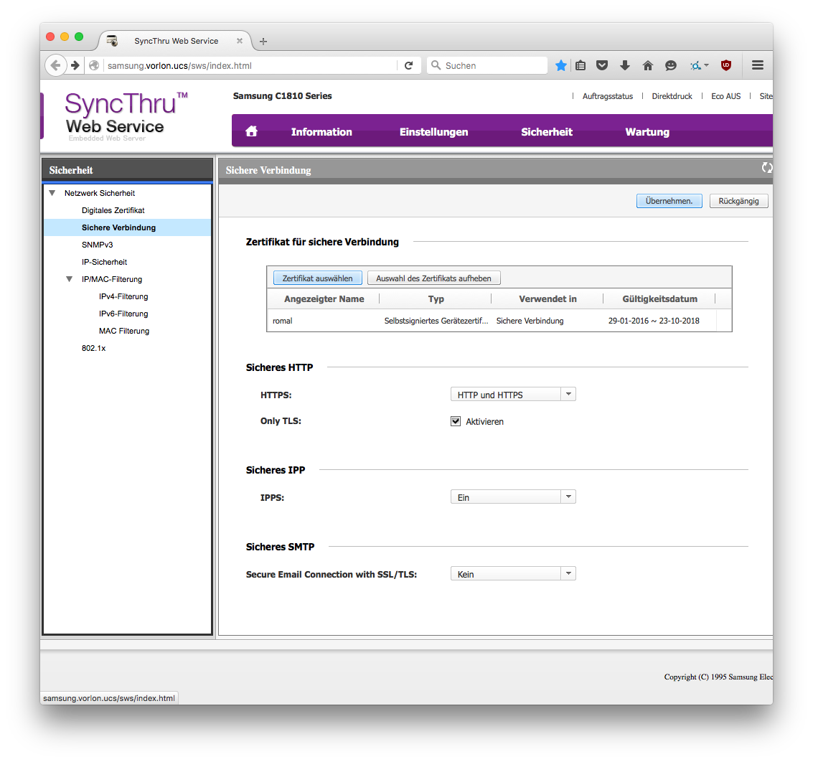
Task: Click the uBlock Origin shield icon
Action: 726,65
